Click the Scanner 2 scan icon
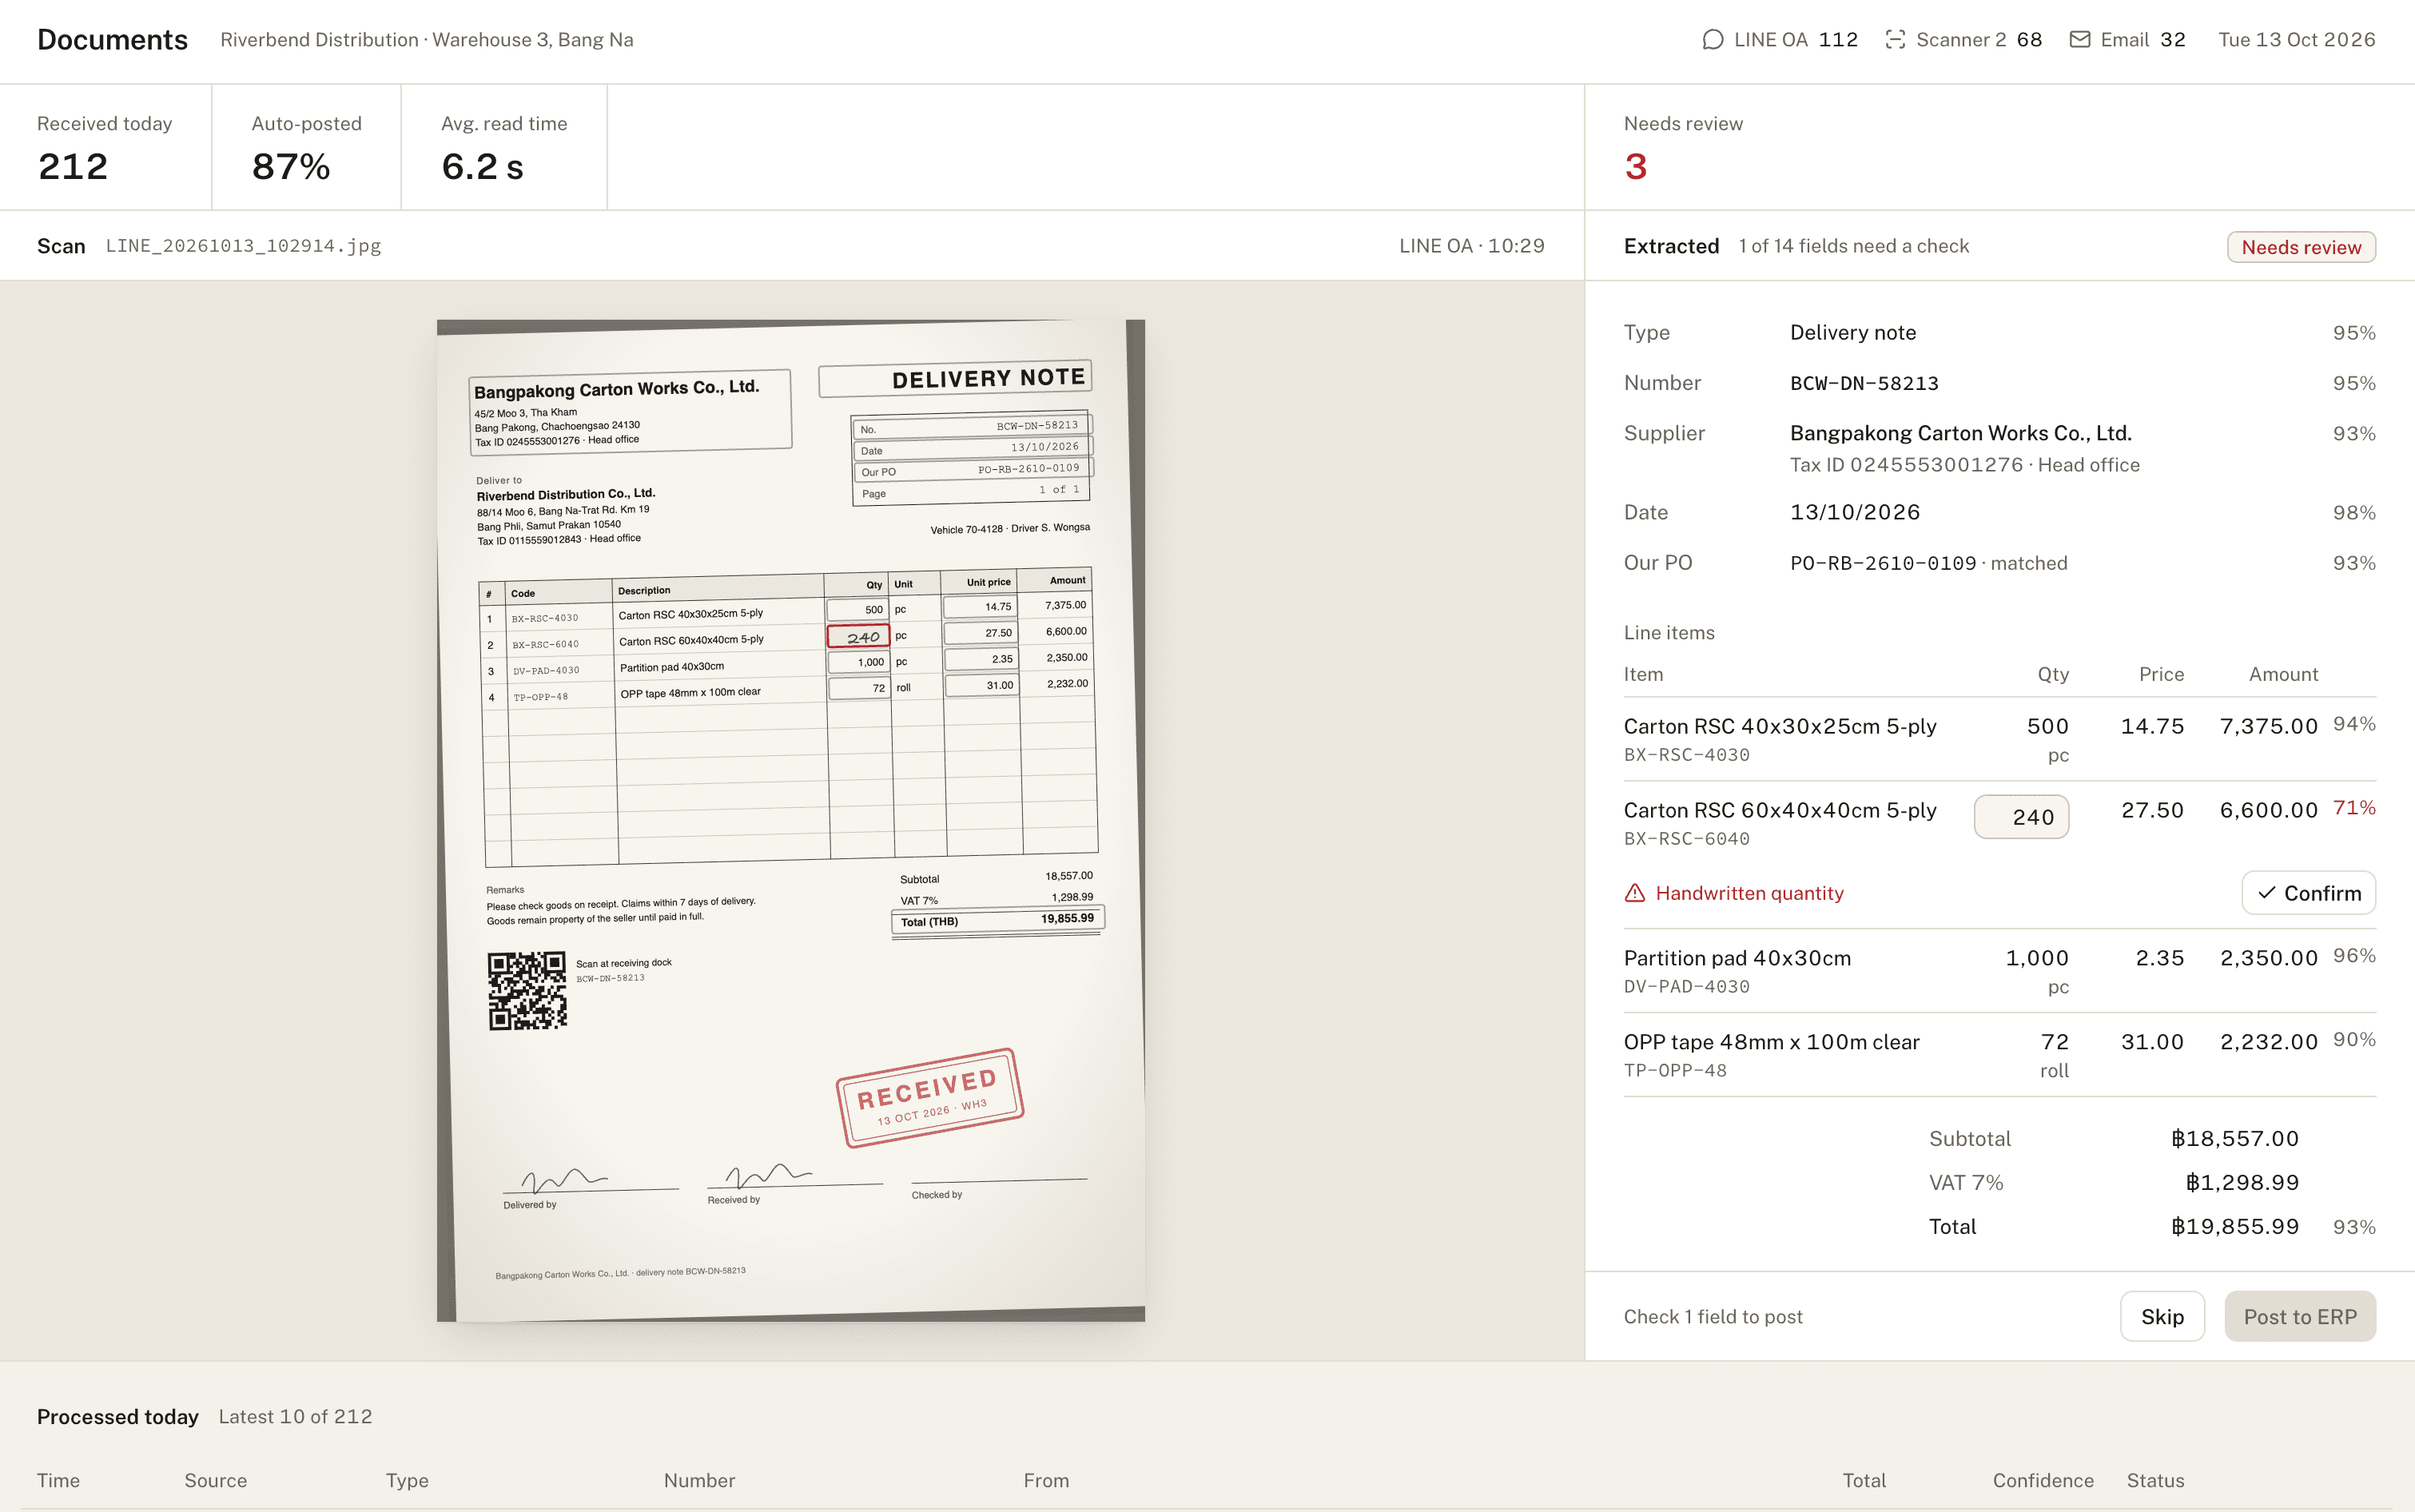 (x=1895, y=40)
